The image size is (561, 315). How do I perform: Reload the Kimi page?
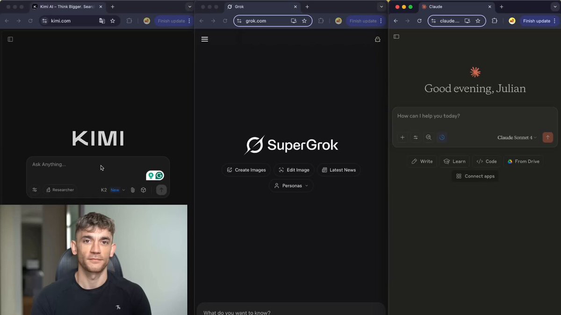pyautogui.click(x=30, y=21)
